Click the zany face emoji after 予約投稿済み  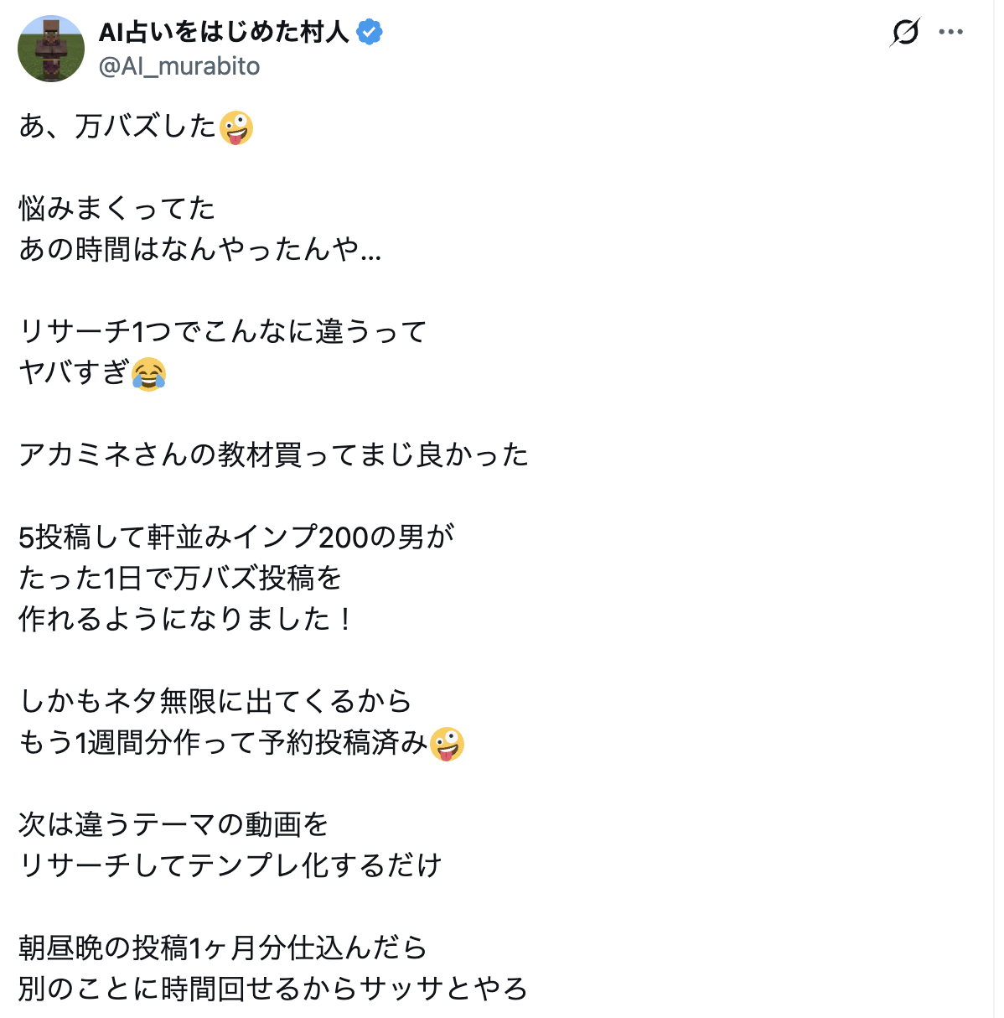(x=447, y=744)
